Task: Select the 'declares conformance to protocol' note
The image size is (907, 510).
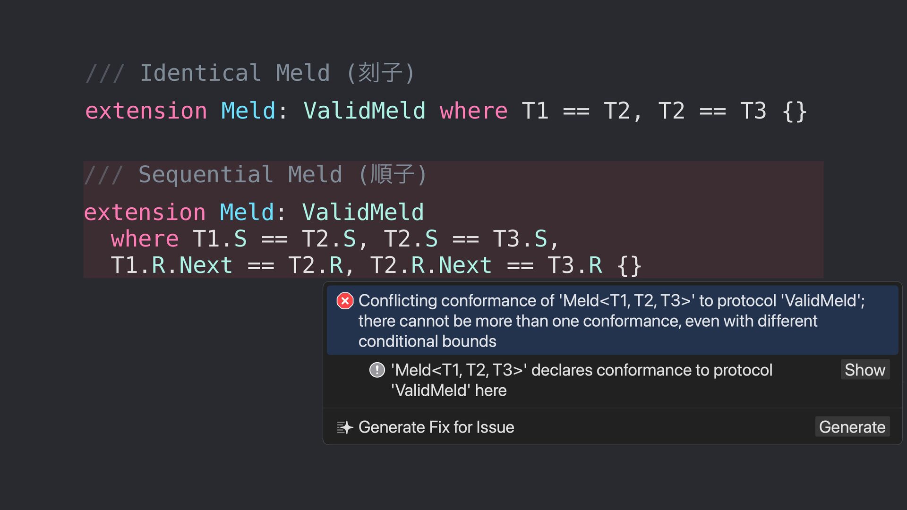Action: click(582, 380)
